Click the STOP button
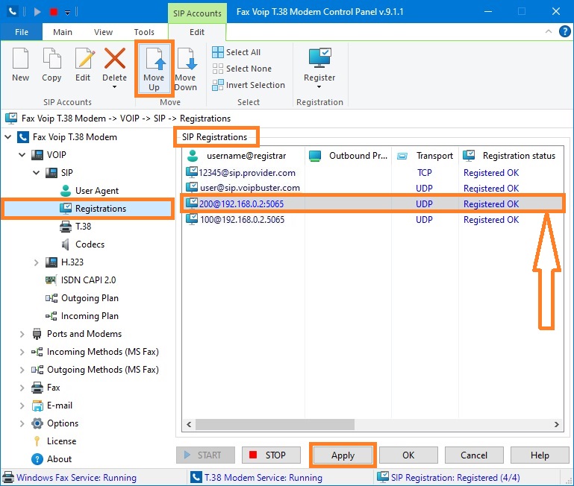The height and width of the screenshot is (486, 574). tap(271, 455)
